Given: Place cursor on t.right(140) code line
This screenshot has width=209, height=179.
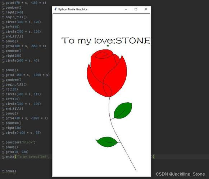Looking at the screenshot, I should tap(13, 12).
